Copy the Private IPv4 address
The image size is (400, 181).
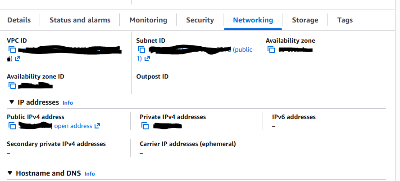(x=145, y=126)
